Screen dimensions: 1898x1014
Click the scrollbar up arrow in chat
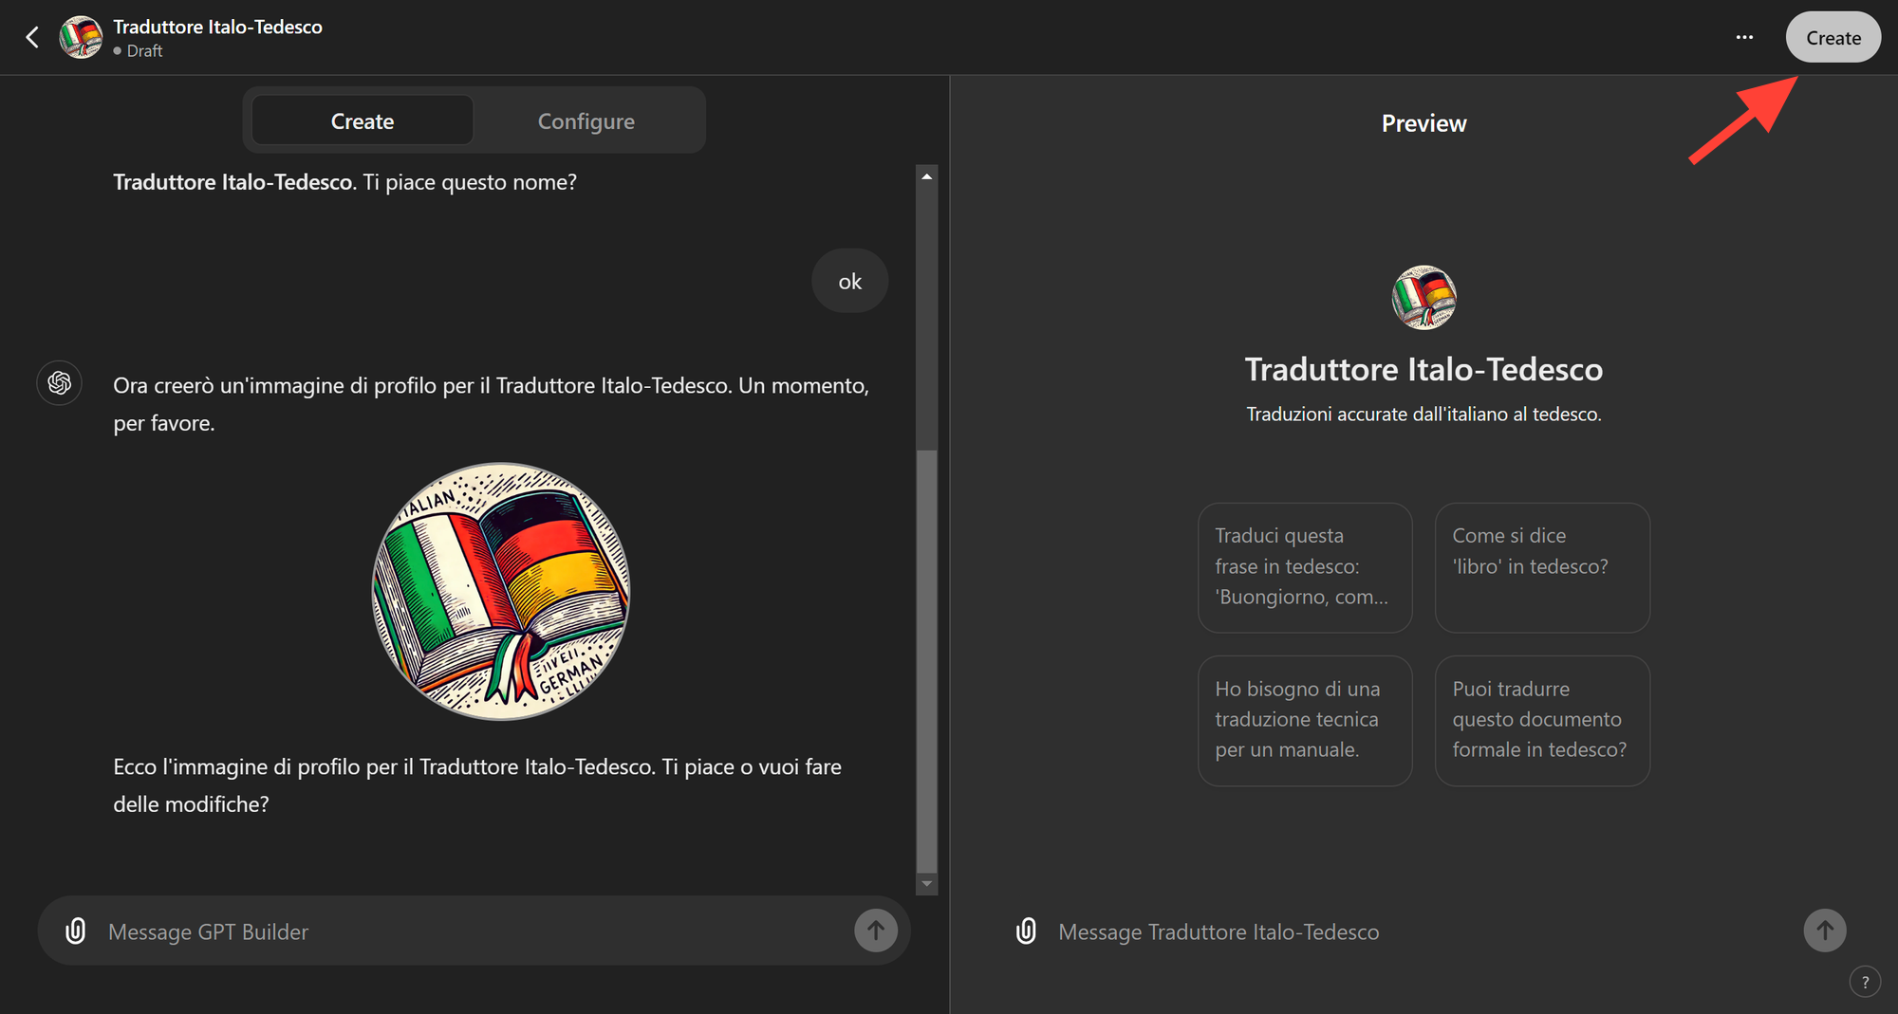tap(927, 176)
